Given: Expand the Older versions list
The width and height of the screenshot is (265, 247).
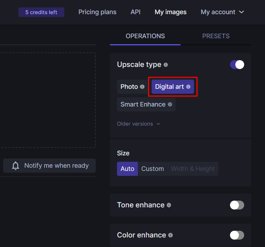Looking at the screenshot, I should tap(139, 124).
